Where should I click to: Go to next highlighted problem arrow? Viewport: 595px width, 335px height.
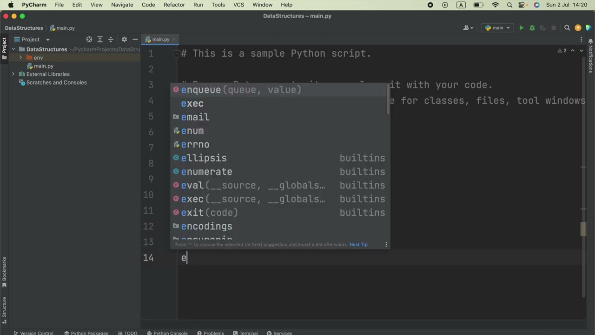pos(581,50)
